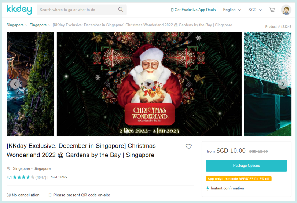Expand the SGD currency dropdown

click(255, 10)
